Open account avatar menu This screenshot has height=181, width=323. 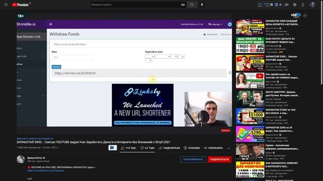[x=312, y=5]
